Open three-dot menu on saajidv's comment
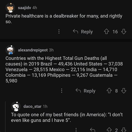132x132 pixels. [x=59, y=32]
